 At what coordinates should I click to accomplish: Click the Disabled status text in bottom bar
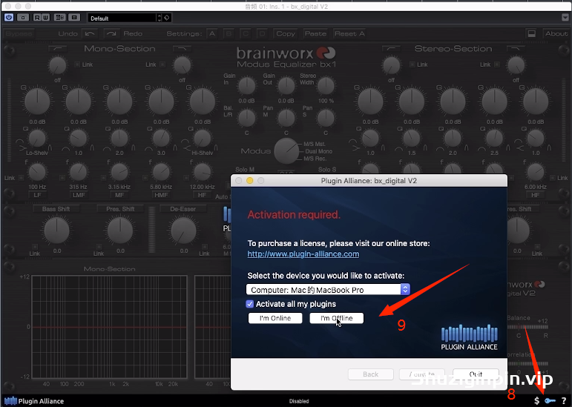click(x=299, y=401)
